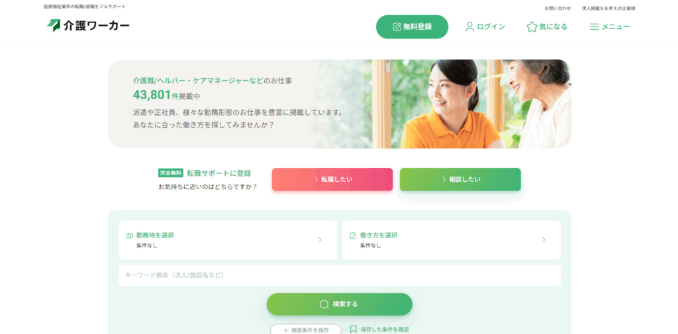Screen dimensions: 678x334
Task: Open 求人掲載をお考えの企業様 link
Action: point(608,8)
